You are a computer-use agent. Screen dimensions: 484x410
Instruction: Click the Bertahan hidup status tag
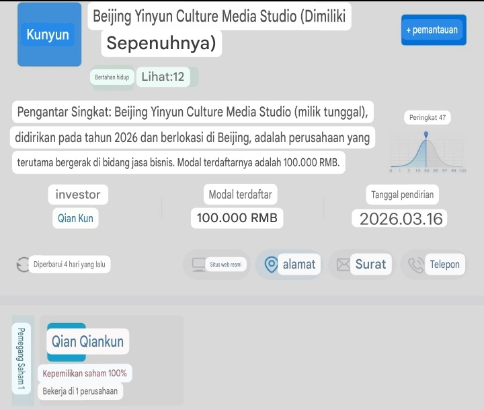click(112, 77)
